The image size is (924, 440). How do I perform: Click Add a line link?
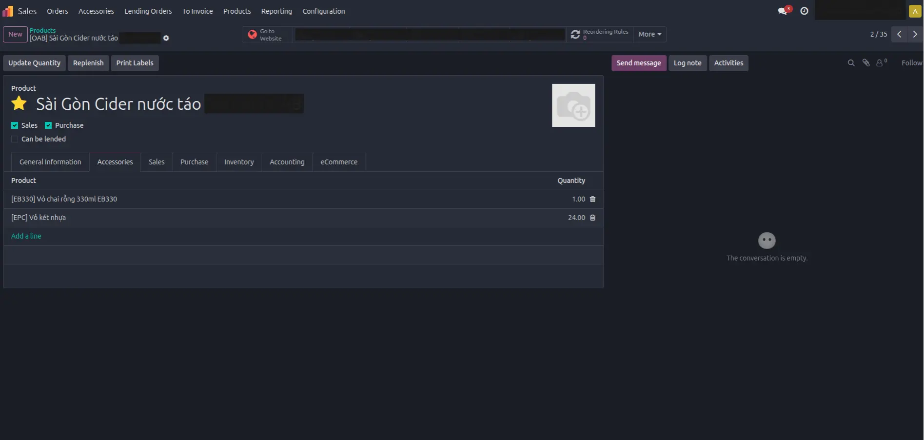point(26,236)
